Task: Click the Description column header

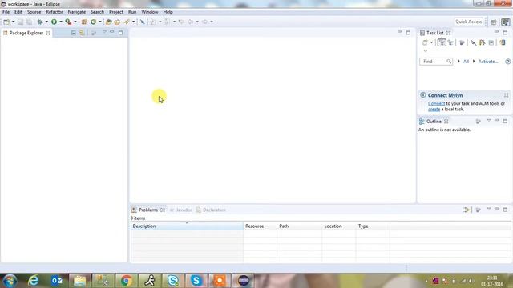Action: click(x=187, y=226)
